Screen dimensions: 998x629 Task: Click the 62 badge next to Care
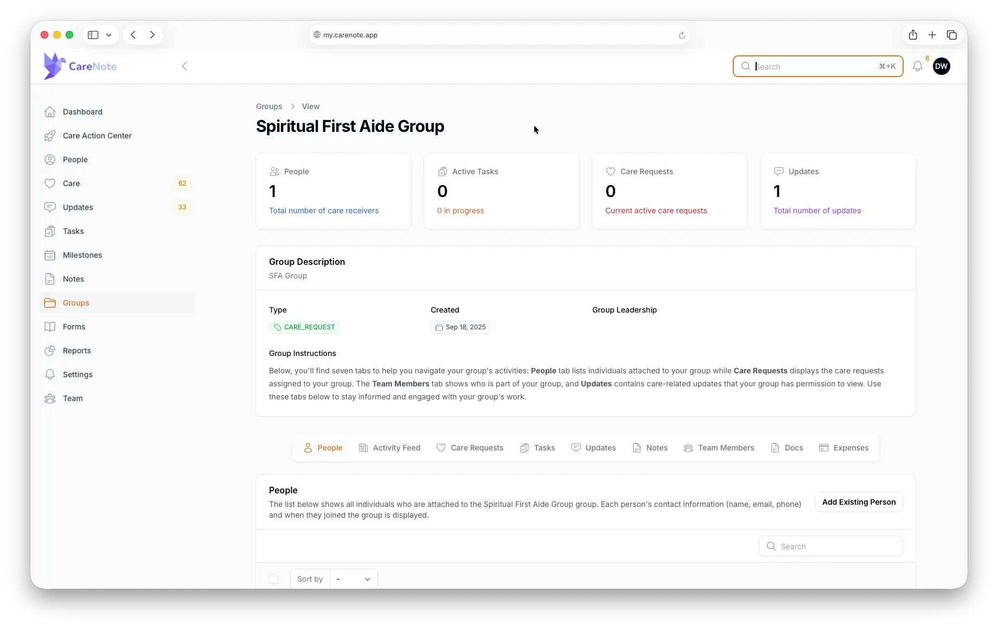point(182,183)
